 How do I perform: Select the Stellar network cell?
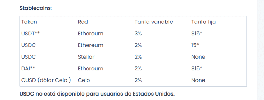click(x=86, y=57)
